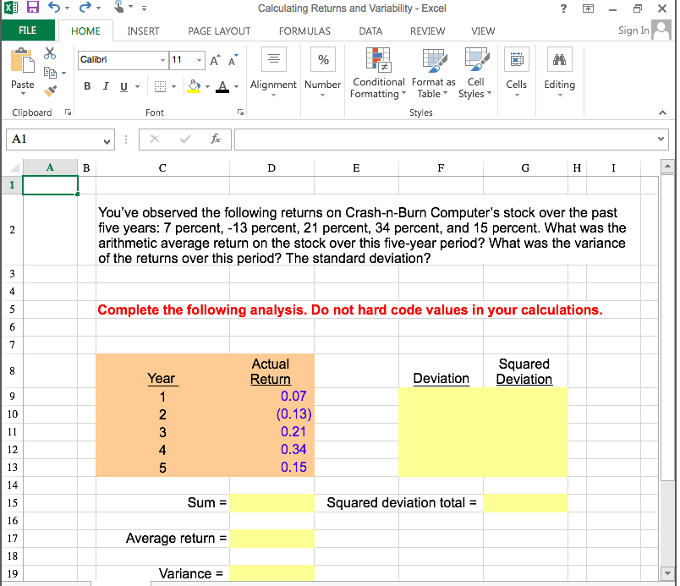Click the Save icon on quick access toolbar
The image size is (680, 586).
click(31, 8)
